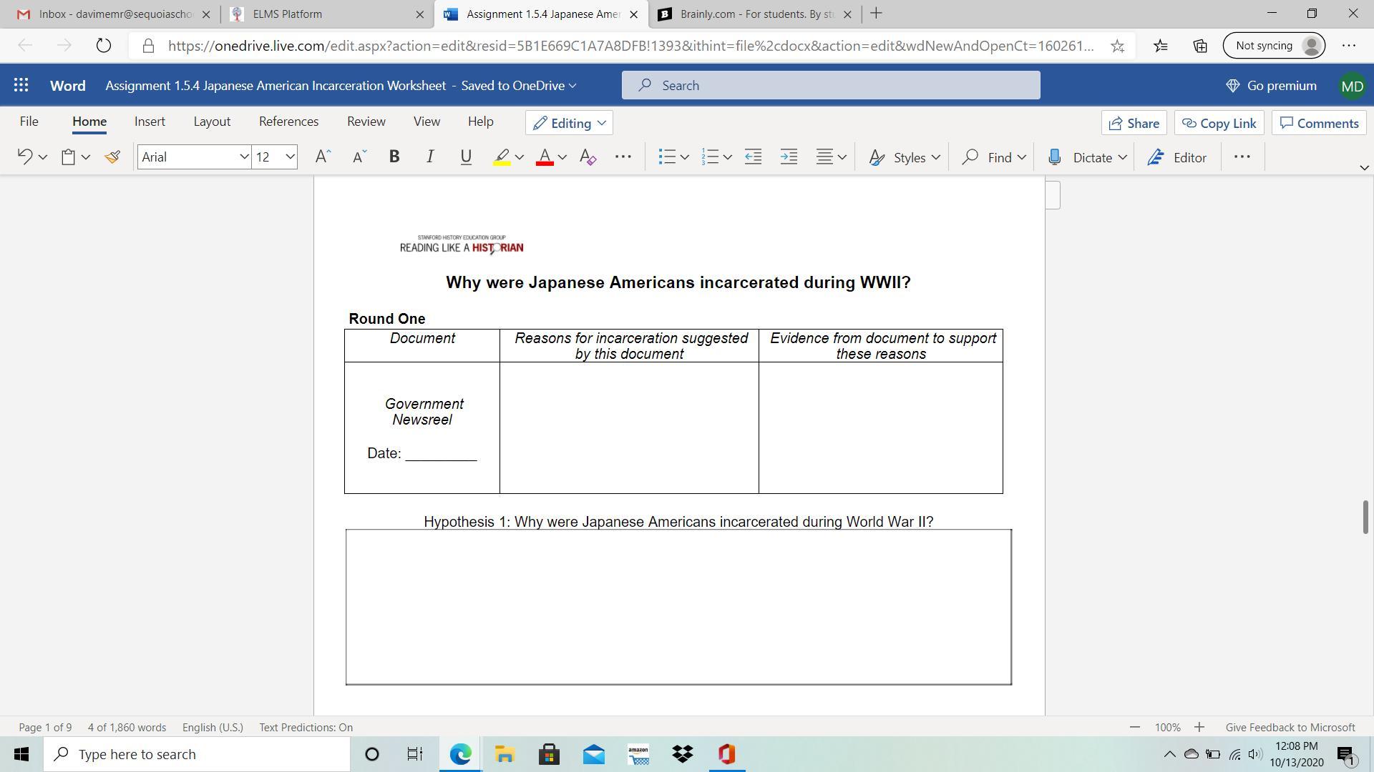Click the Copy Link button
Screen dimensions: 1374x772
[x=1219, y=123]
